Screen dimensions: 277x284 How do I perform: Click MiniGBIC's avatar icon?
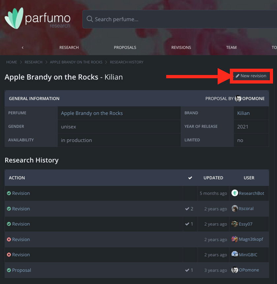235,255
